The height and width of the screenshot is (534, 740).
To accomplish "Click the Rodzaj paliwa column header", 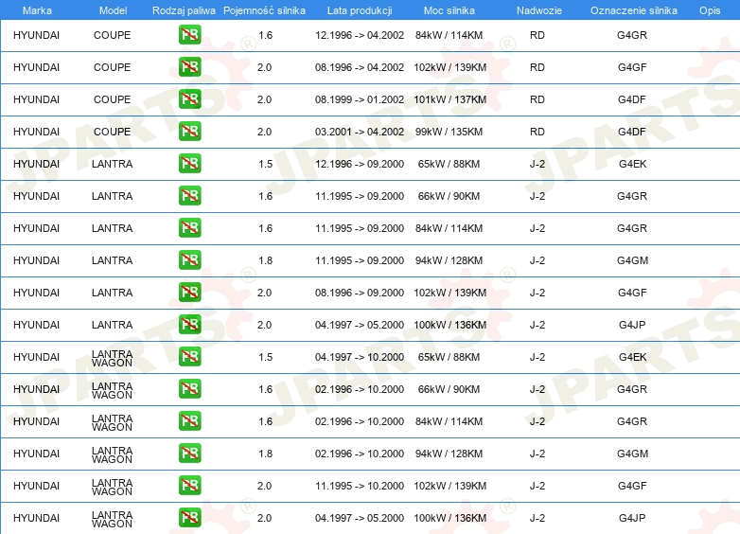I will click(184, 10).
